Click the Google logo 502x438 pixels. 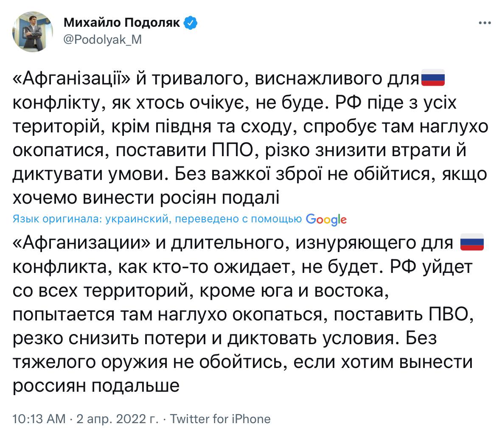pyautogui.click(x=326, y=219)
